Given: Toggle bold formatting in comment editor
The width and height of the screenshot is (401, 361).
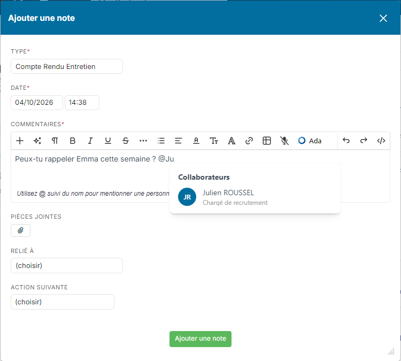Looking at the screenshot, I should click(x=73, y=141).
